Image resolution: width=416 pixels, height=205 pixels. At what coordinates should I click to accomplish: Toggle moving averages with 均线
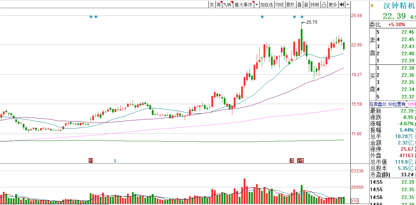pyautogui.click(x=279, y=5)
